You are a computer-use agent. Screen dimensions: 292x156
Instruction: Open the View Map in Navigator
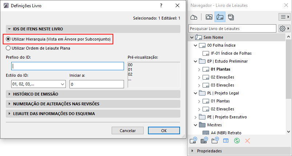209,17
